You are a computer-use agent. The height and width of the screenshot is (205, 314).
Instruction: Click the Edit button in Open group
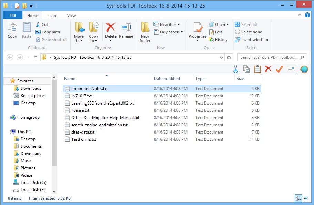tap(216, 32)
